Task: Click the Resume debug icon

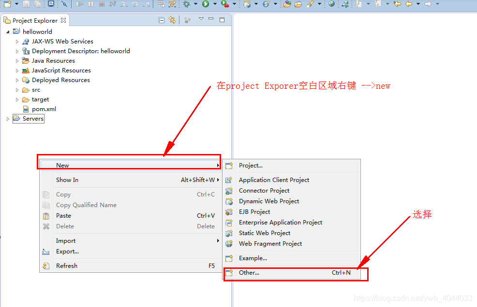Action: (x=79, y=4)
